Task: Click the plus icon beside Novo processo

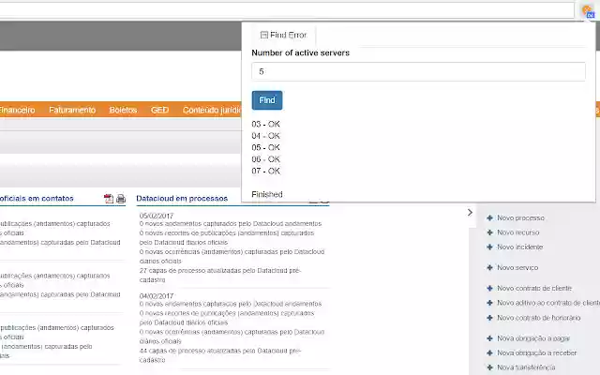Action: click(489, 218)
